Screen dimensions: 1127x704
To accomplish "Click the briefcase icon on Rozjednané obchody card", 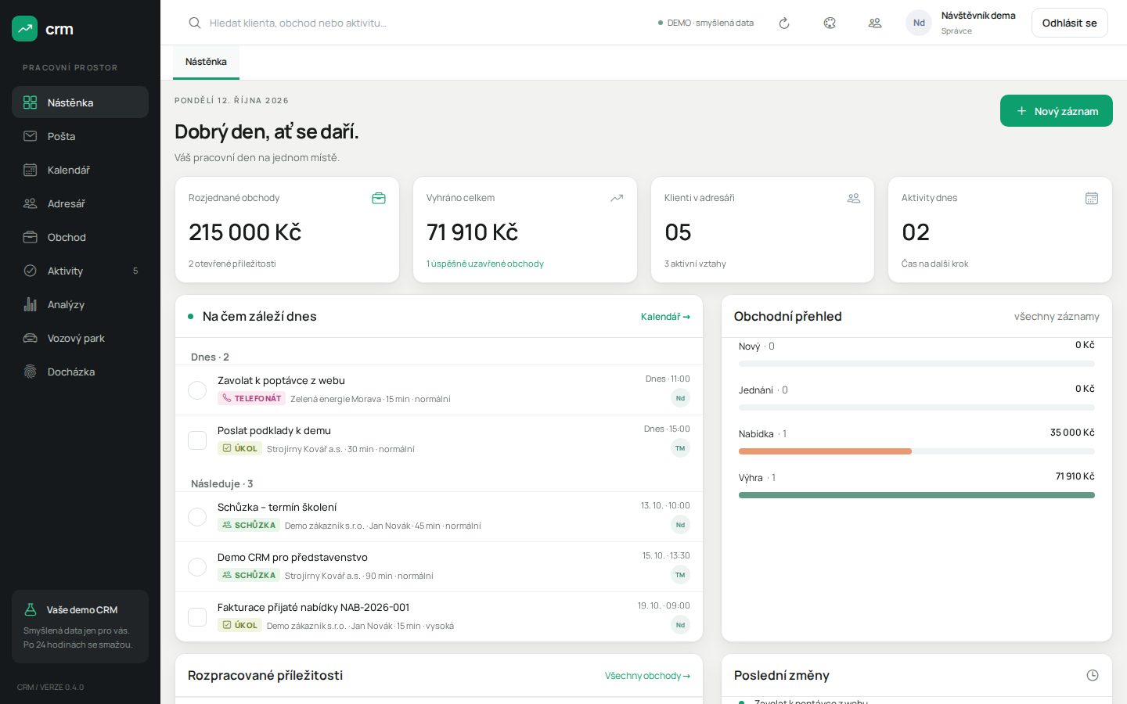I will pyautogui.click(x=379, y=198).
